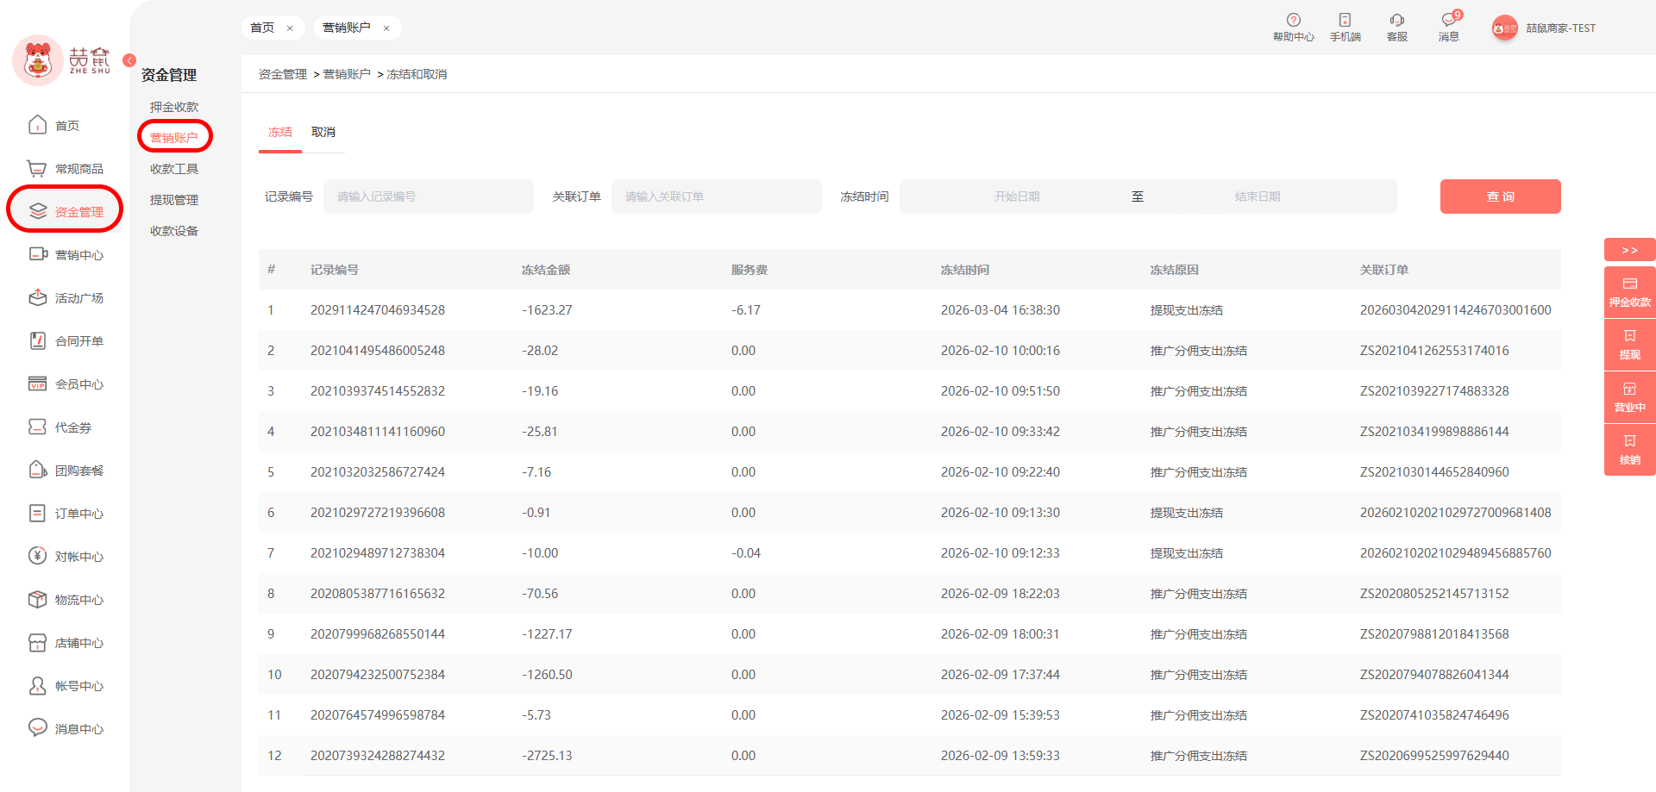Click the 首页 home icon in sidebar
1656x792 pixels.
coord(38,125)
